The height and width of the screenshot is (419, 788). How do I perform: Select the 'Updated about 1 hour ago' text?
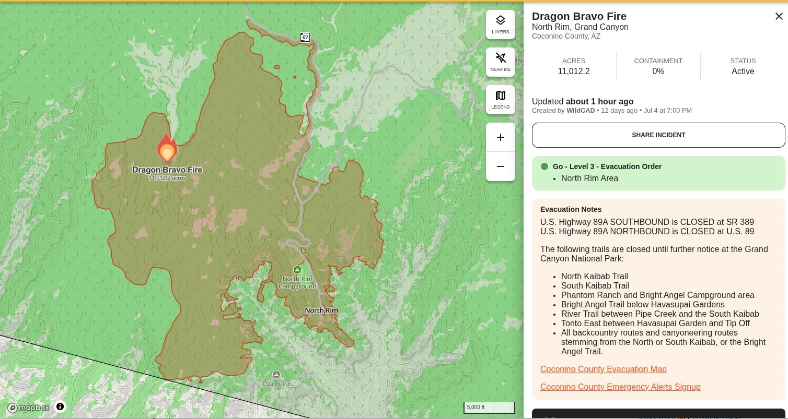(x=583, y=102)
